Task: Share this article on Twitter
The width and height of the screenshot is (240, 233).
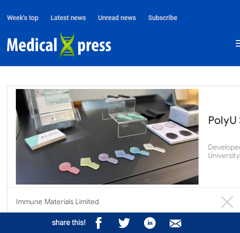Action: point(124,223)
